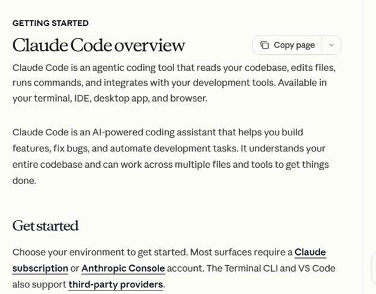Click the words 'also support' before the providers link
The image size is (376, 294).
pos(39,284)
